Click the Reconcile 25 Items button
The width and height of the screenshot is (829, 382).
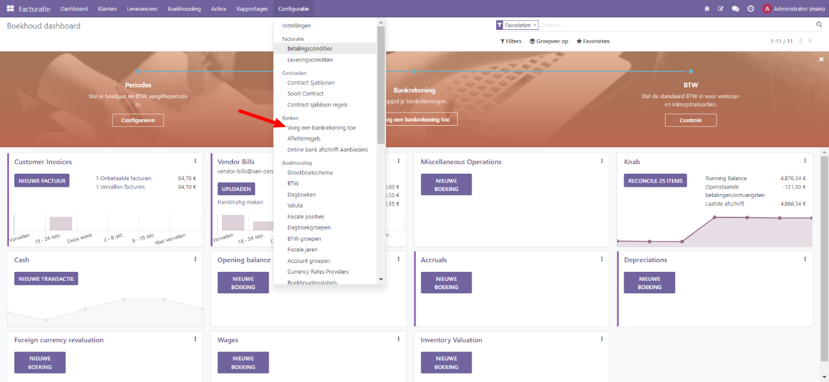click(655, 181)
